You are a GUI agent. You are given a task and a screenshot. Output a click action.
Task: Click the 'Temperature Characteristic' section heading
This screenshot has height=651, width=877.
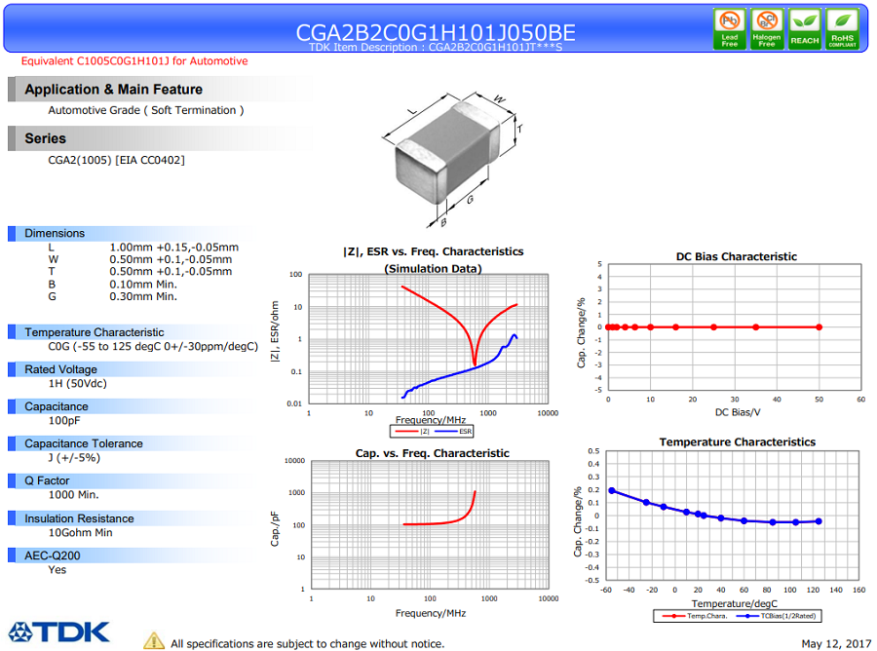(x=95, y=332)
